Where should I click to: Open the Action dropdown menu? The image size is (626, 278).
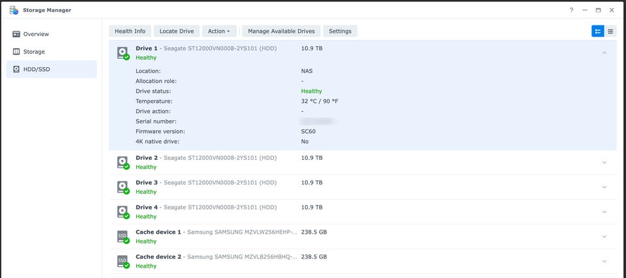click(219, 31)
